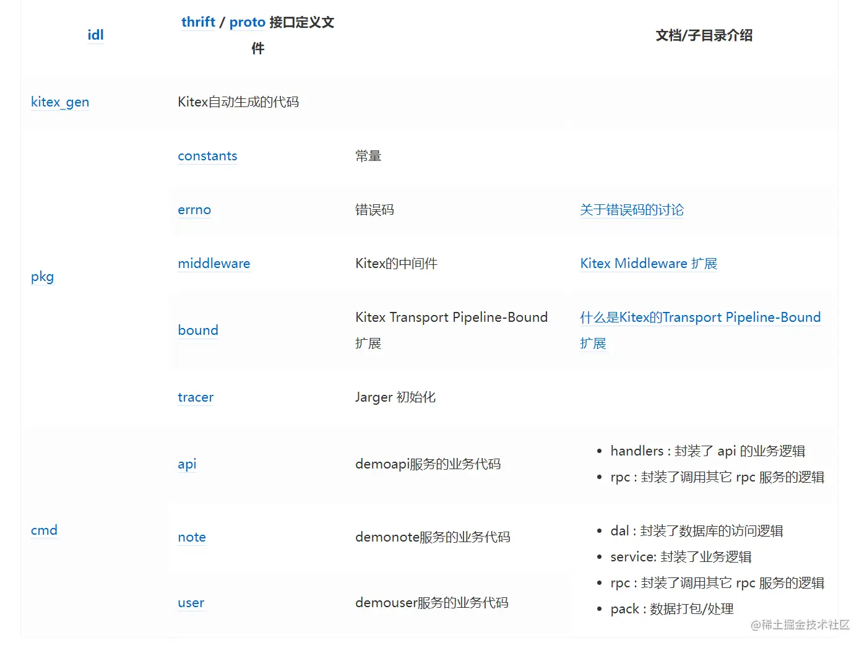The image size is (867, 648).
Task: Open the tracer package link
Action: [x=196, y=397]
